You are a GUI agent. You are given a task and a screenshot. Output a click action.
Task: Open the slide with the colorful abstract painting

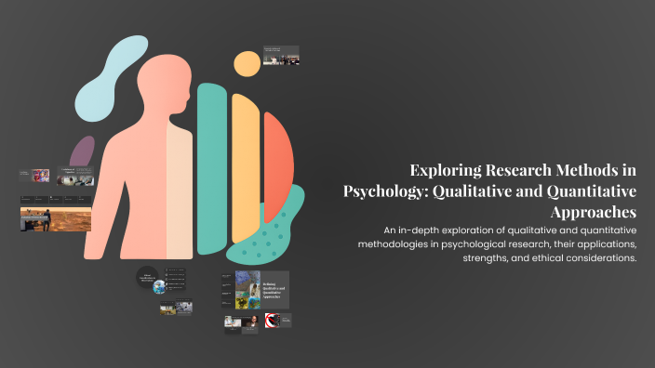point(34,176)
